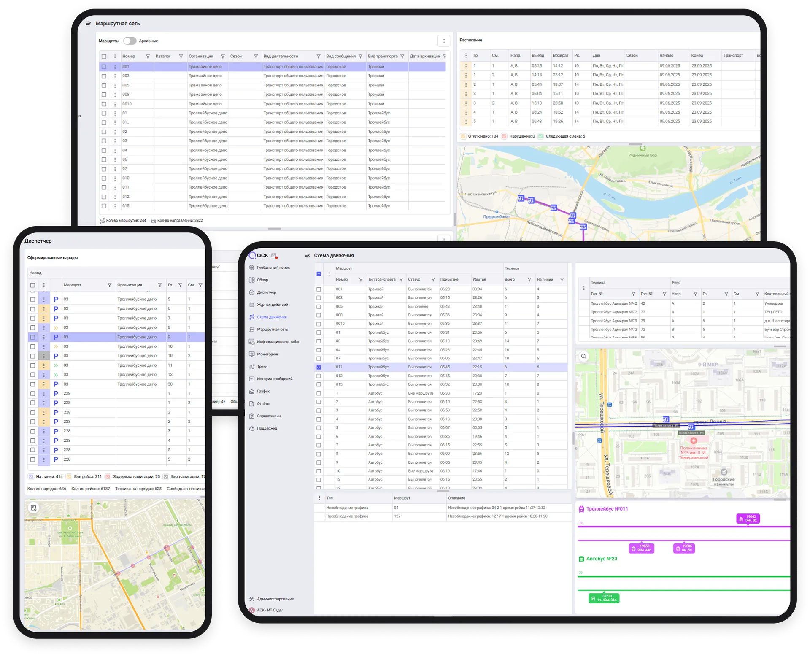Check select-all box in the Маршрутная сеть table
The height and width of the screenshot is (654, 810).
[104, 57]
